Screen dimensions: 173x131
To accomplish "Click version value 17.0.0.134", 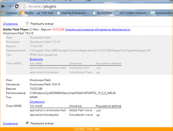I will coord(36,46).
